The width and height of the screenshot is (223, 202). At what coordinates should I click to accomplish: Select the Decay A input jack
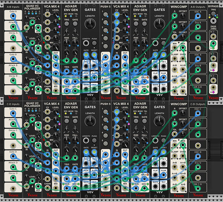[x=13, y=38]
